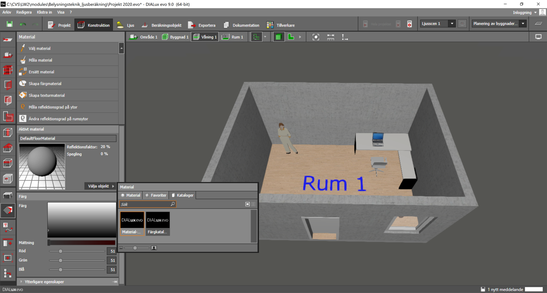The image size is (547, 293).
Task: Click the Skapa texturmaterial tool
Action: tap(46, 95)
